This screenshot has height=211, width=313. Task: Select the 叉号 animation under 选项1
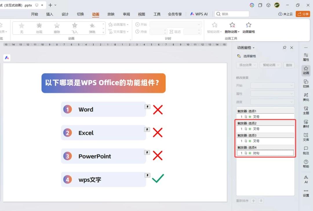pyautogui.click(x=265, y=117)
